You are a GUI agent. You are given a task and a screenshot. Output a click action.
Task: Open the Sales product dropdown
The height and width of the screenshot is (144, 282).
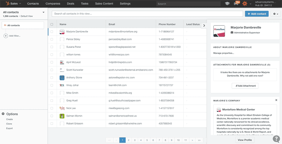[13, 4]
